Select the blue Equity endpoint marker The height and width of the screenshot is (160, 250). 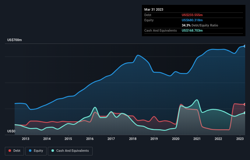pos(245,46)
